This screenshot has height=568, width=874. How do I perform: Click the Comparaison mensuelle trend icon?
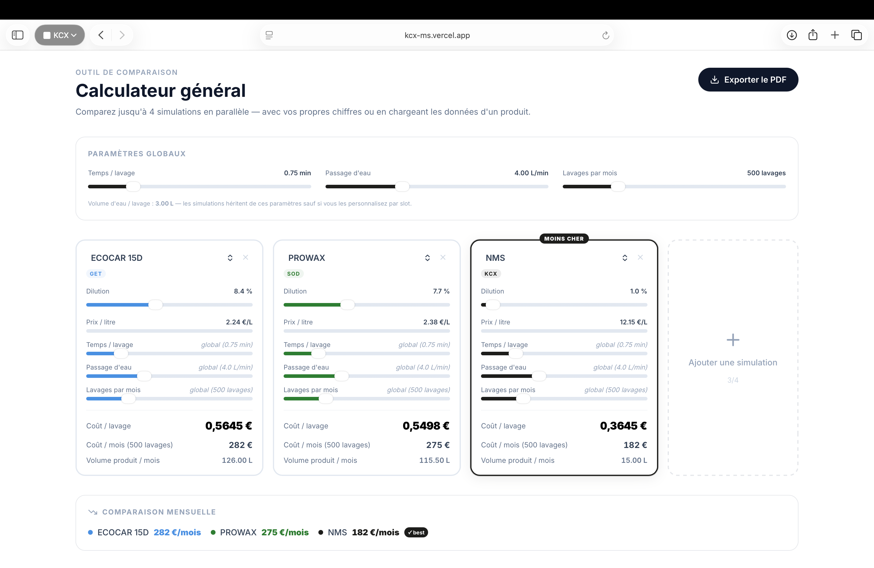[x=93, y=512]
